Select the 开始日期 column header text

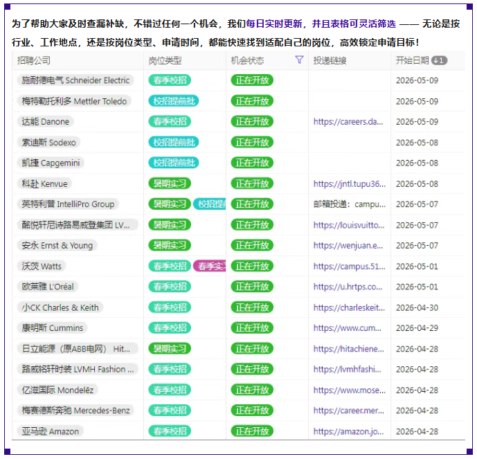[x=412, y=60]
